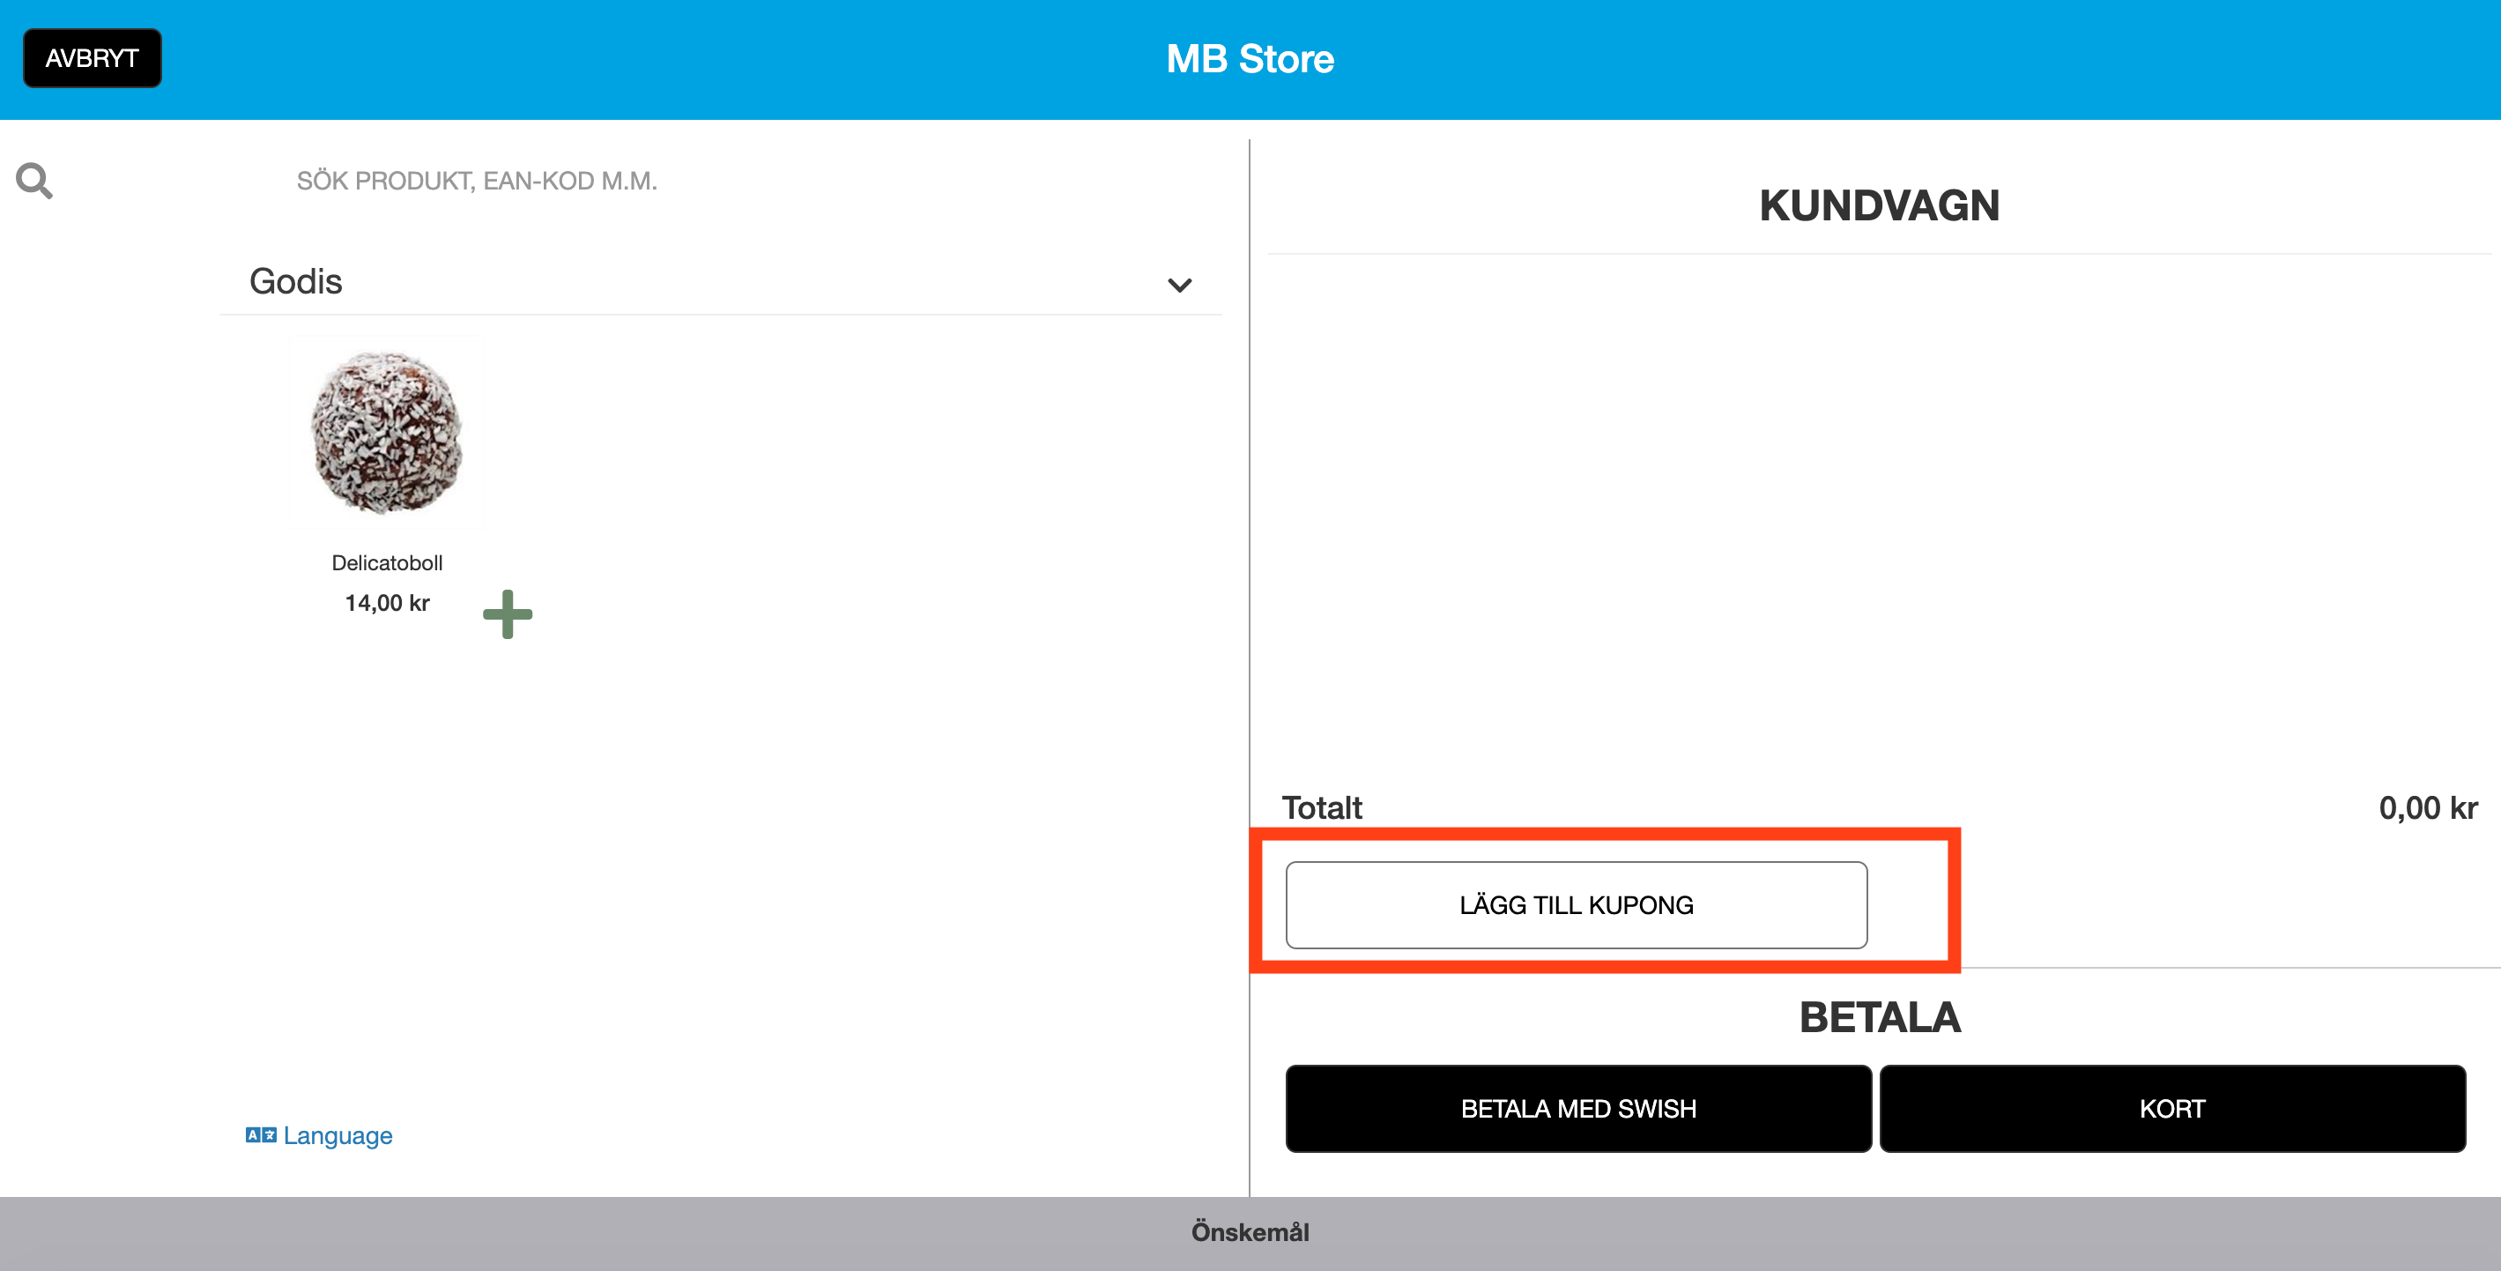Click the Önskemål footer bar

point(1250,1232)
